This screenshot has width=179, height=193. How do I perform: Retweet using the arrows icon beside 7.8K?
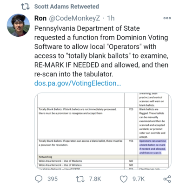[80, 179]
